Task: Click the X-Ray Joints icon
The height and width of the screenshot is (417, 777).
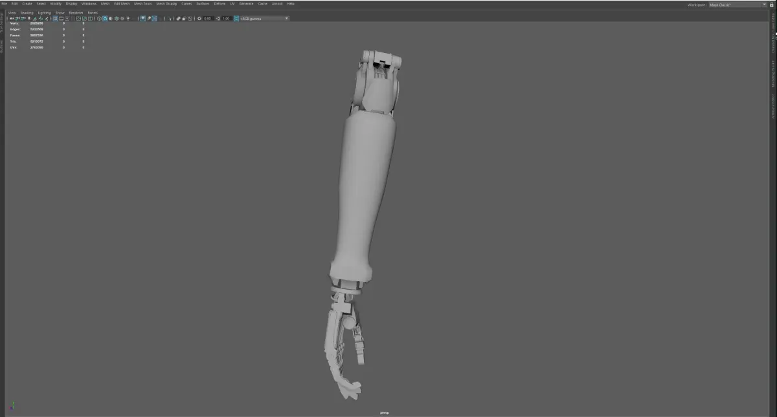Action: point(190,18)
